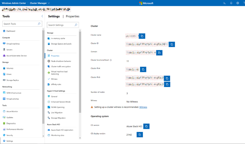Click the NUMA Spanning icon
Viewport: 245px width, 144px height.
pos(49,107)
